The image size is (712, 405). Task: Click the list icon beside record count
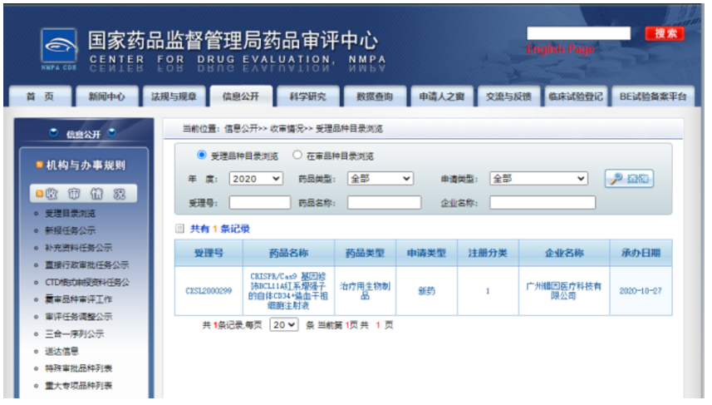[179, 229]
